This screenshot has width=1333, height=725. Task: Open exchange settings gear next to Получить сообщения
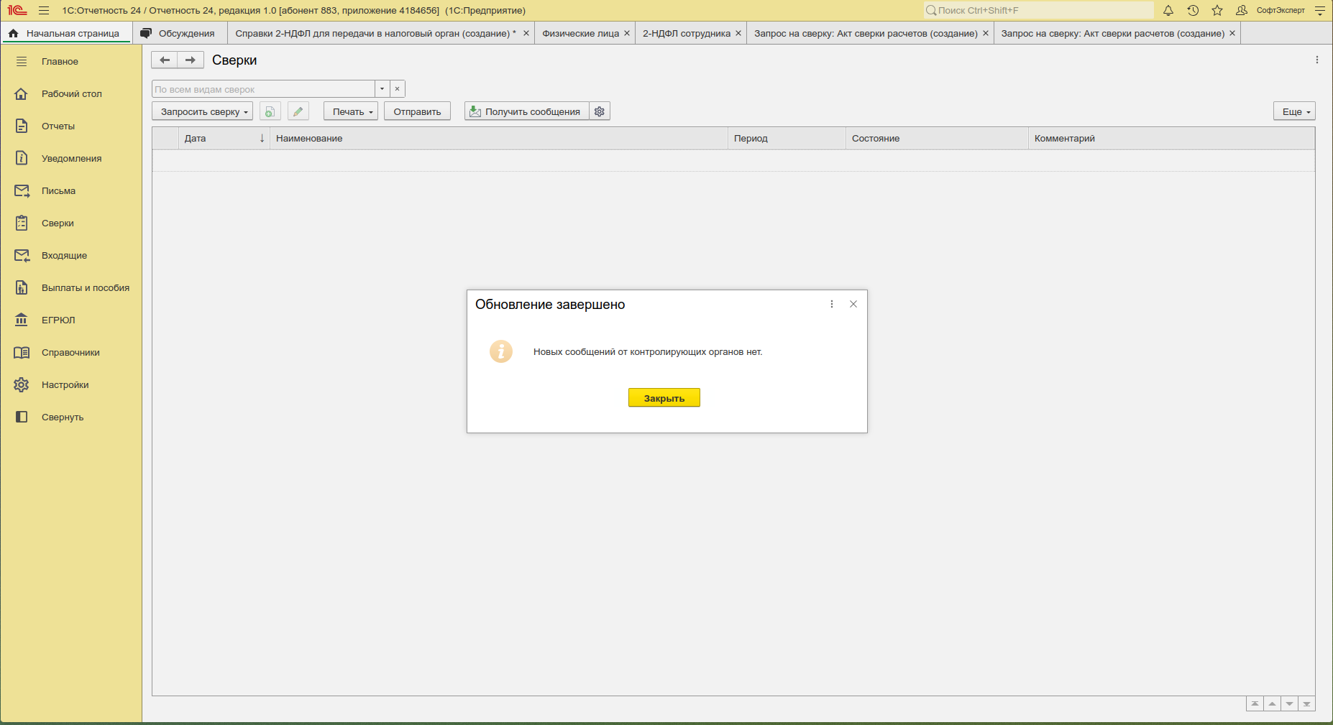[600, 111]
